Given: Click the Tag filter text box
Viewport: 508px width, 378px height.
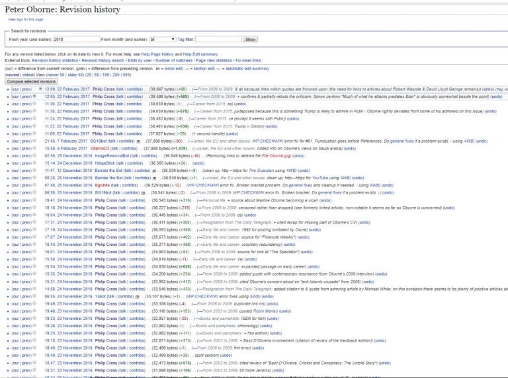Looking at the screenshot, I should pyautogui.click(x=218, y=40).
